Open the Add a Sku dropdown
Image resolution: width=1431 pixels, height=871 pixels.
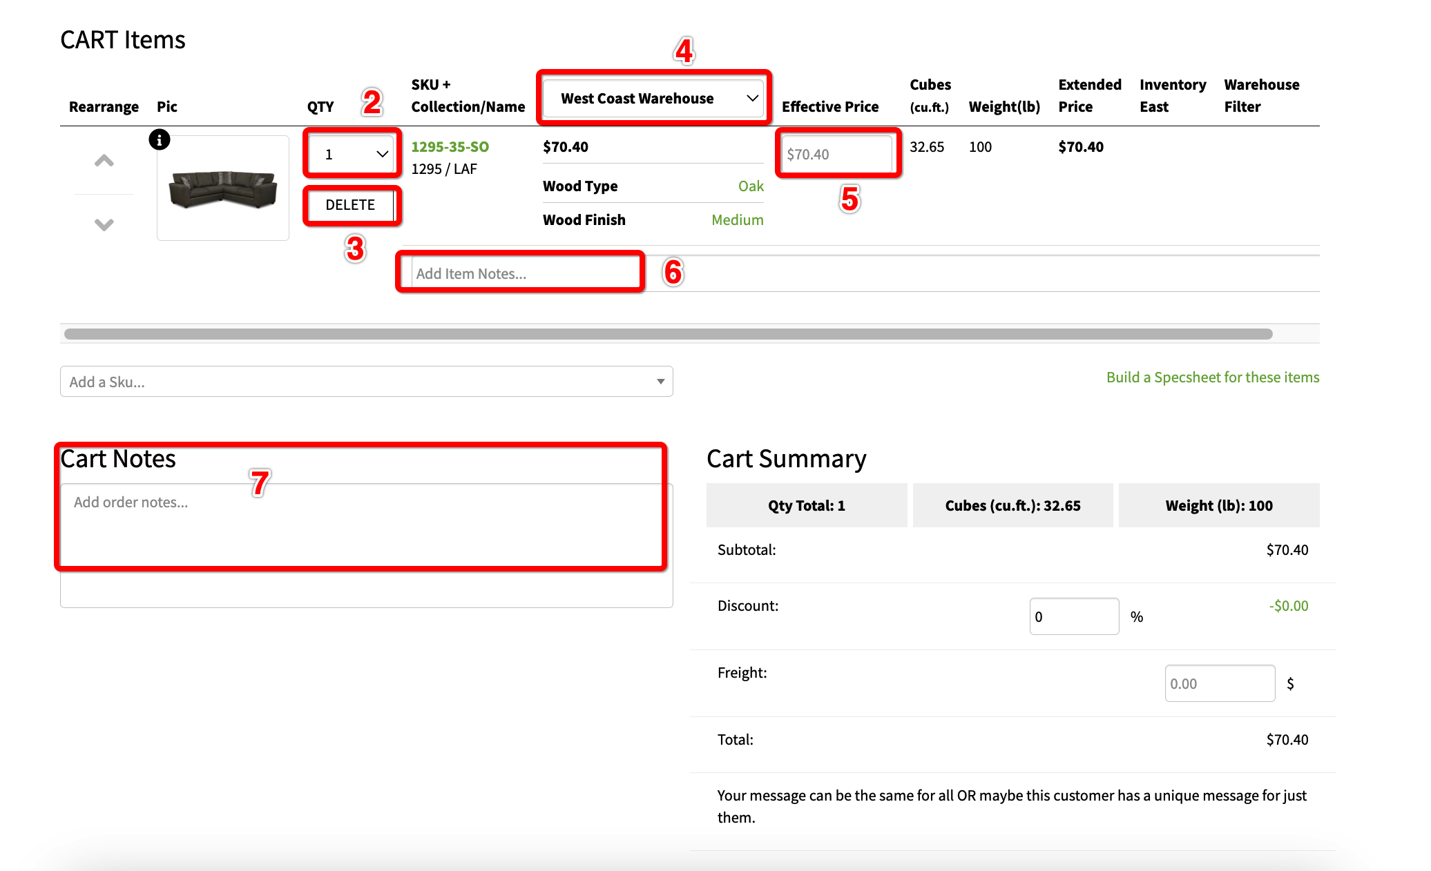pos(366,382)
